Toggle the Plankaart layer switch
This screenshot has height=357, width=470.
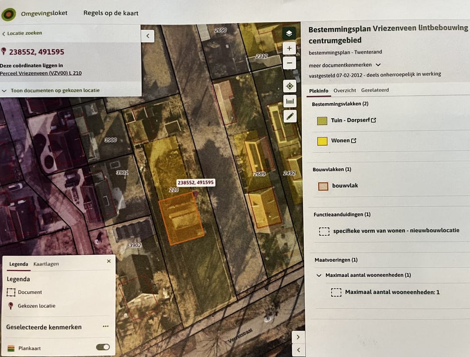(x=103, y=347)
